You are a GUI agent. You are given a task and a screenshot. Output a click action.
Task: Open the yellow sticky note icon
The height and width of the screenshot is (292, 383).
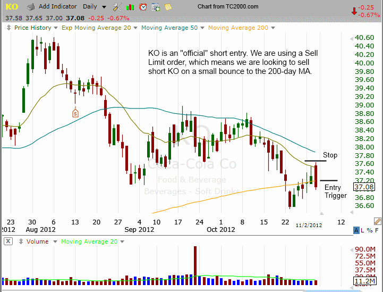pyautogui.click(x=168, y=6)
